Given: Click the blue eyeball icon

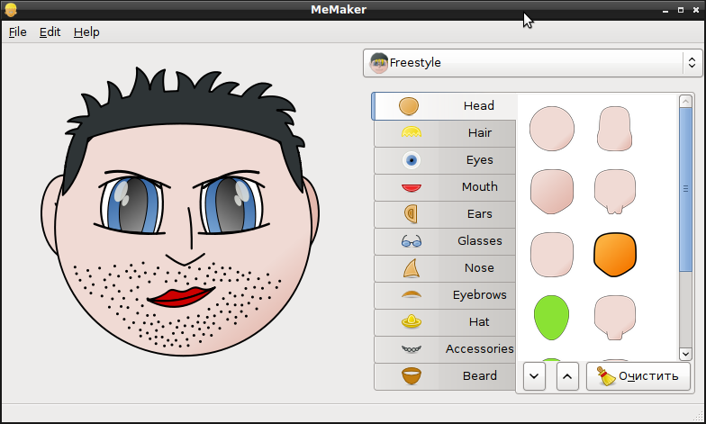Looking at the screenshot, I should click(411, 160).
